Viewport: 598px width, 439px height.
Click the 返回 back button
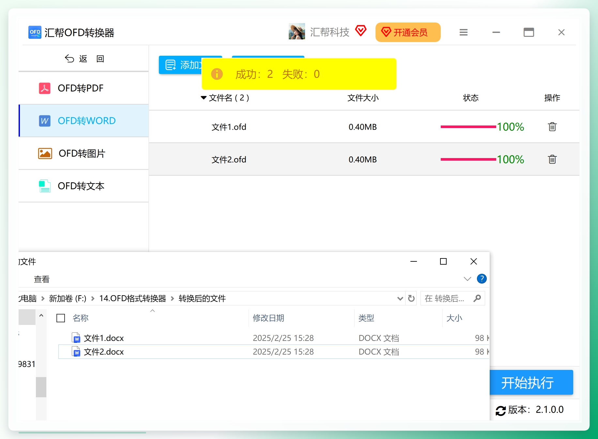click(84, 59)
